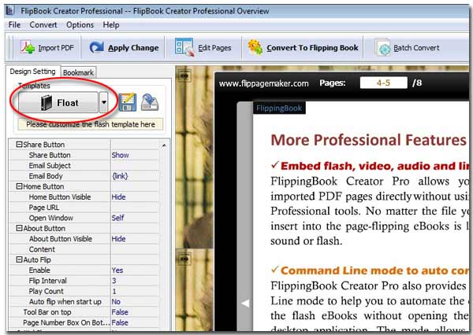Click the Import PDF label
This screenshot has height=335, width=473.
click(x=56, y=47)
